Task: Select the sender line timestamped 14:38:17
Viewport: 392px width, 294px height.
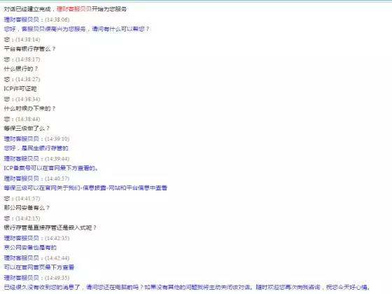Action: pos(22,59)
